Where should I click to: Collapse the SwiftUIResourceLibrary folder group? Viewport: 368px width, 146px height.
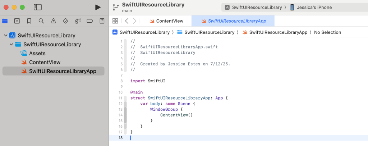coord(11,44)
